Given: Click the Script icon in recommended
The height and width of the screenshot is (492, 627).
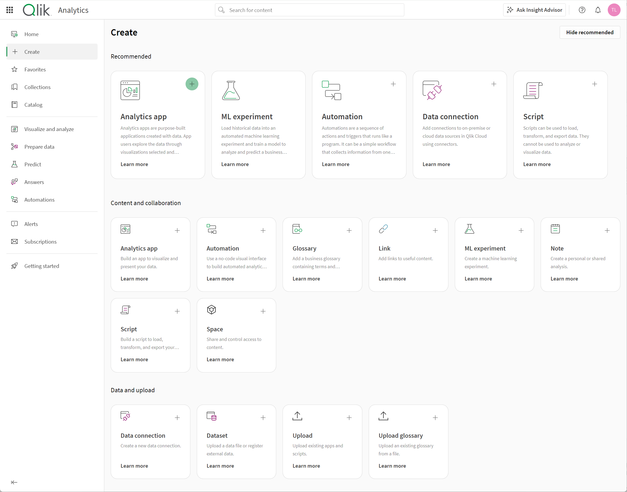Looking at the screenshot, I should (x=533, y=91).
